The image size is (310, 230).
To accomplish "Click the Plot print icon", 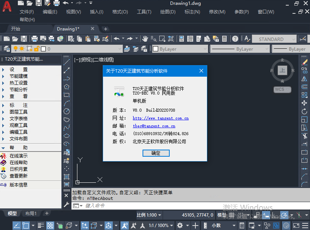I will 34,39.
